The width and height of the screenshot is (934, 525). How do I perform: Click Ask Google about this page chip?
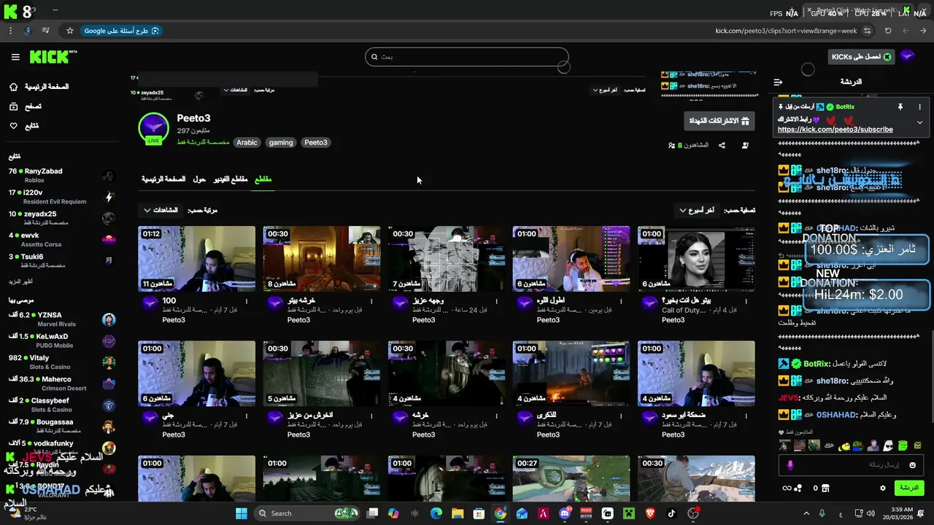[x=122, y=31]
